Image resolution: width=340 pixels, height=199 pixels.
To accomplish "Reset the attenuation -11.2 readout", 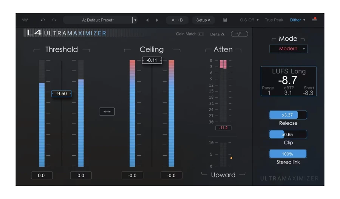I will click(x=223, y=128).
